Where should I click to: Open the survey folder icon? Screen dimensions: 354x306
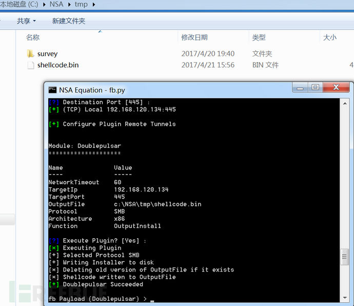coord(30,53)
